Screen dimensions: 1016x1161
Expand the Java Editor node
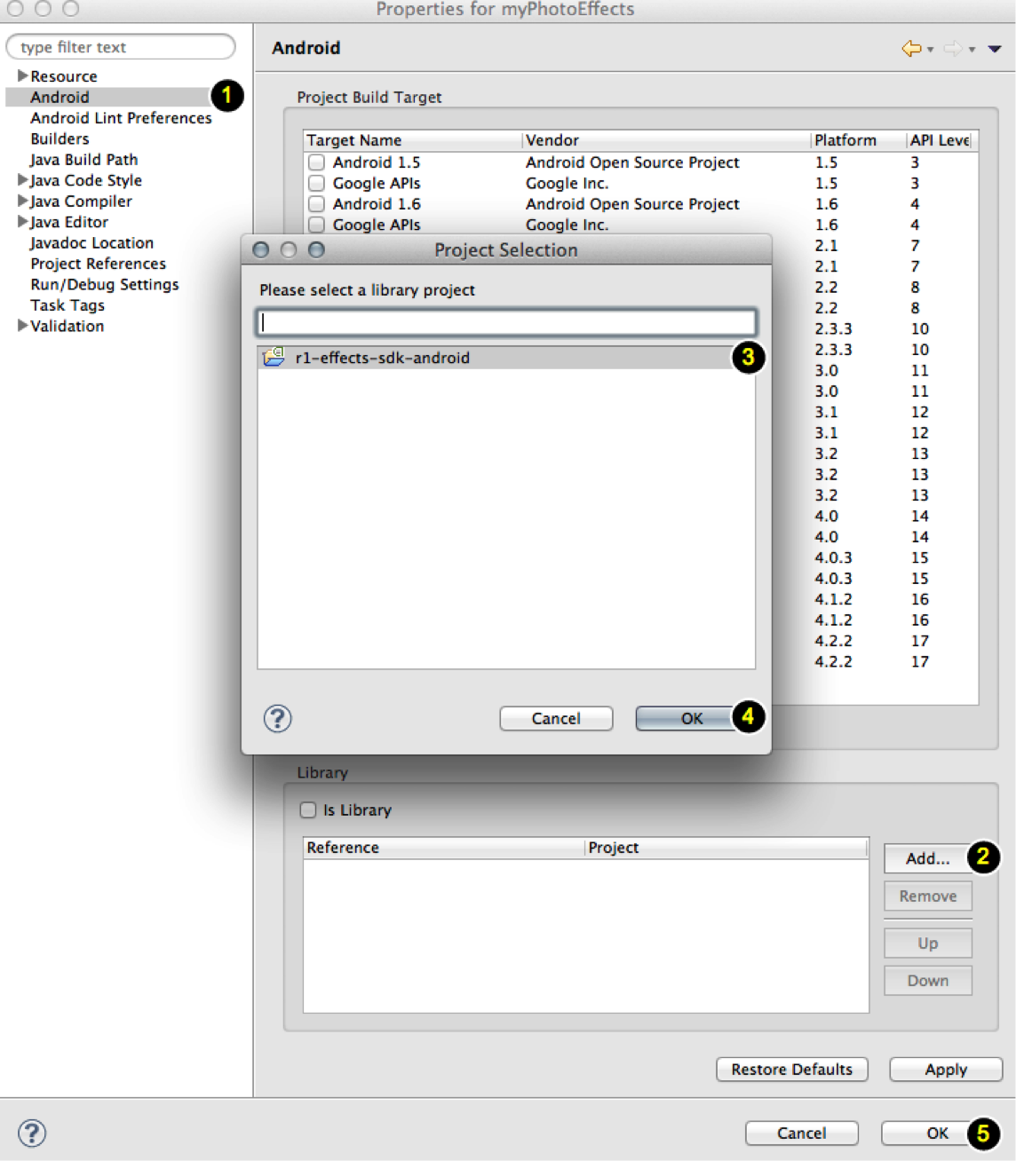22,222
